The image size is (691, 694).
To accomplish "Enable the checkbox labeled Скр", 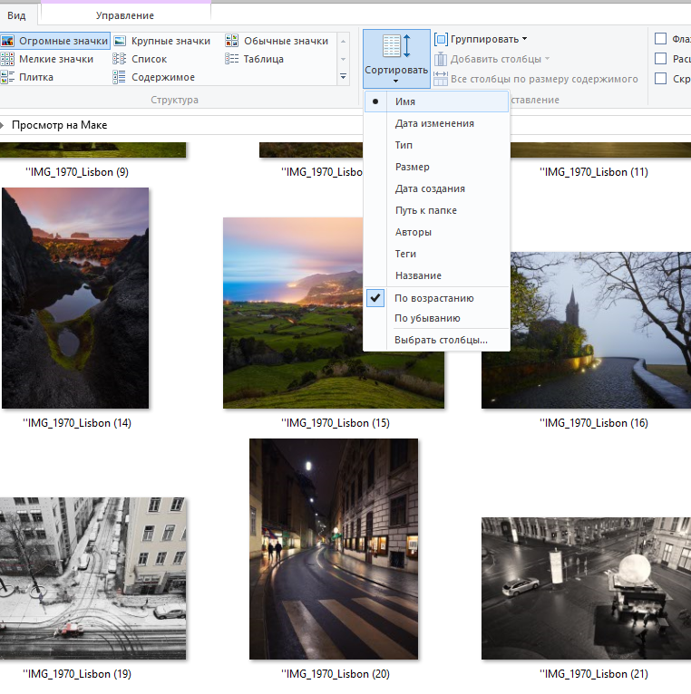I will [x=661, y=79].
